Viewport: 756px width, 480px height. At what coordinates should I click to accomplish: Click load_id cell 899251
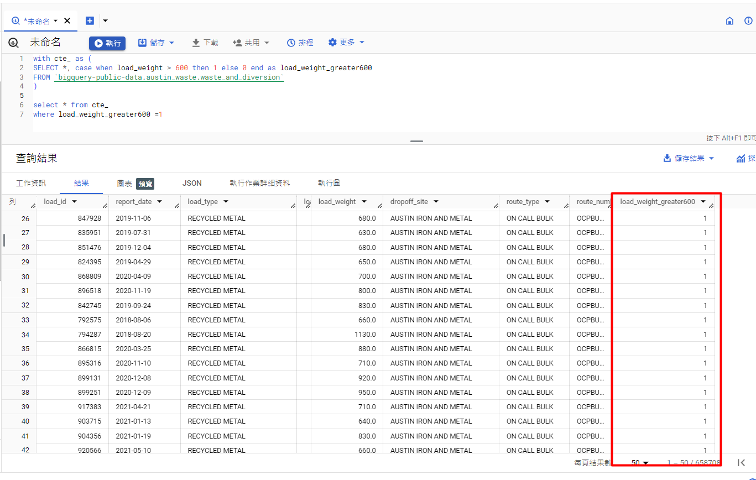[90, 393]
